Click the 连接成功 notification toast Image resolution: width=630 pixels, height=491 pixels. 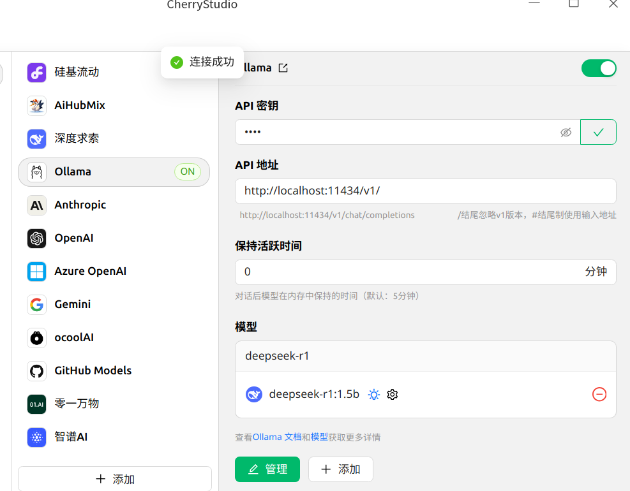(x=202, y=62)
